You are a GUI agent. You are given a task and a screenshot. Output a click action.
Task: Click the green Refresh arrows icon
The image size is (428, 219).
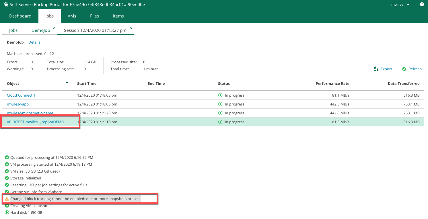point(404,69)
